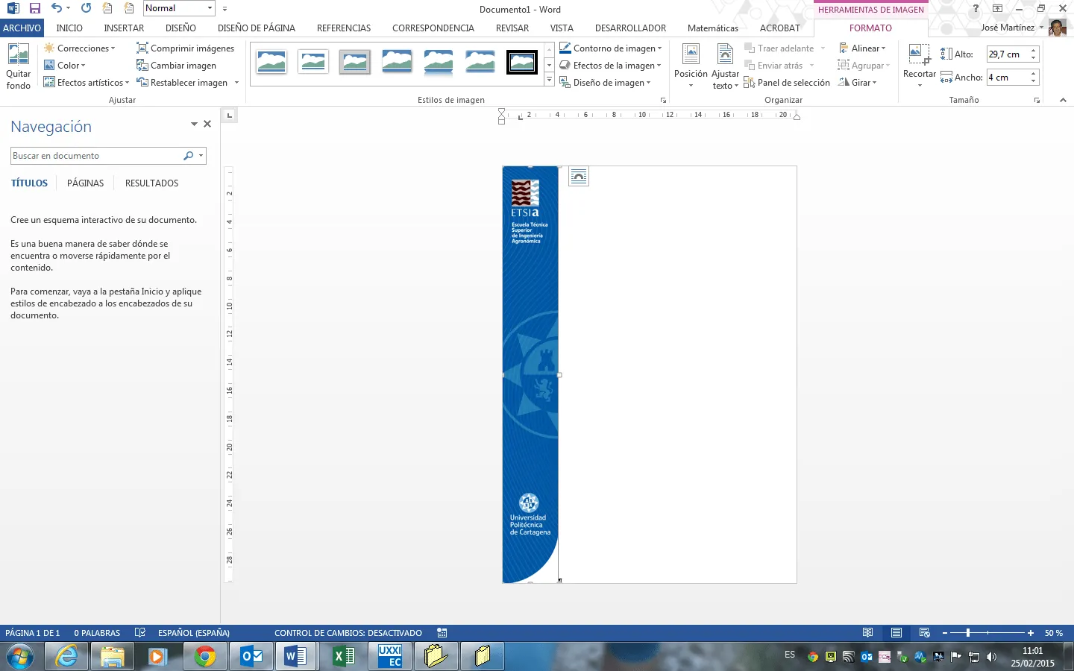Screen dimensions: 1074x671
Task: Open the Navegación pane options arrow
Action: point(194,124)
